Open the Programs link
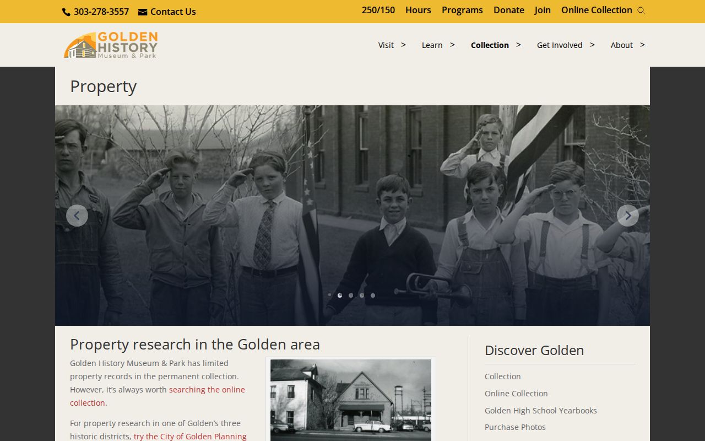The height and width of the screenshot is (441, 705). (x=462, y=10)
